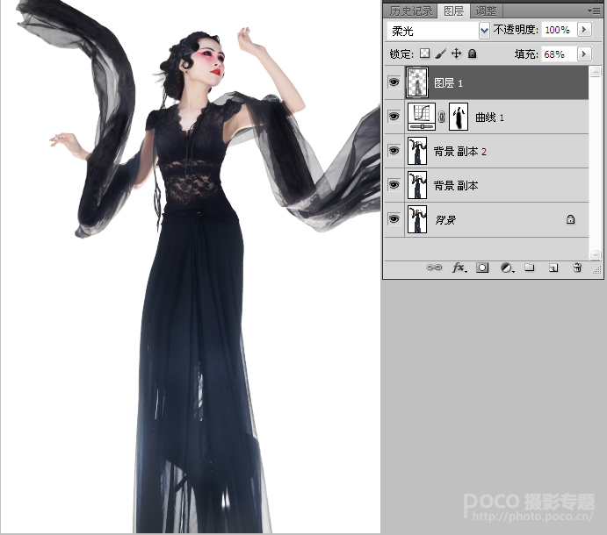Click the 填充 68% input field
This screenshot has height=535, width=607.
pyautogui.click(x=558, y=54)
